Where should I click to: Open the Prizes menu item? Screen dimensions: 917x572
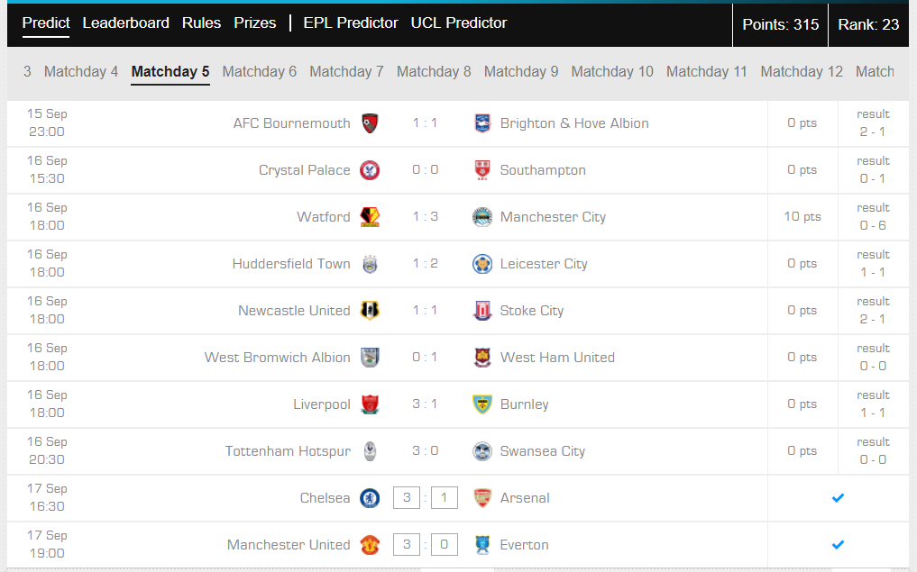point(255,23)
